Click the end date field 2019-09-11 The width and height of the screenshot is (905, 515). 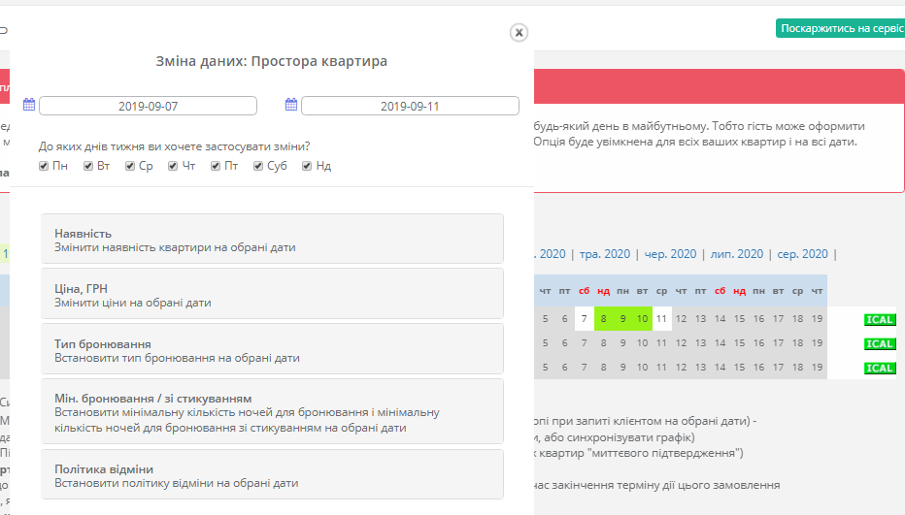pos(410,106)
